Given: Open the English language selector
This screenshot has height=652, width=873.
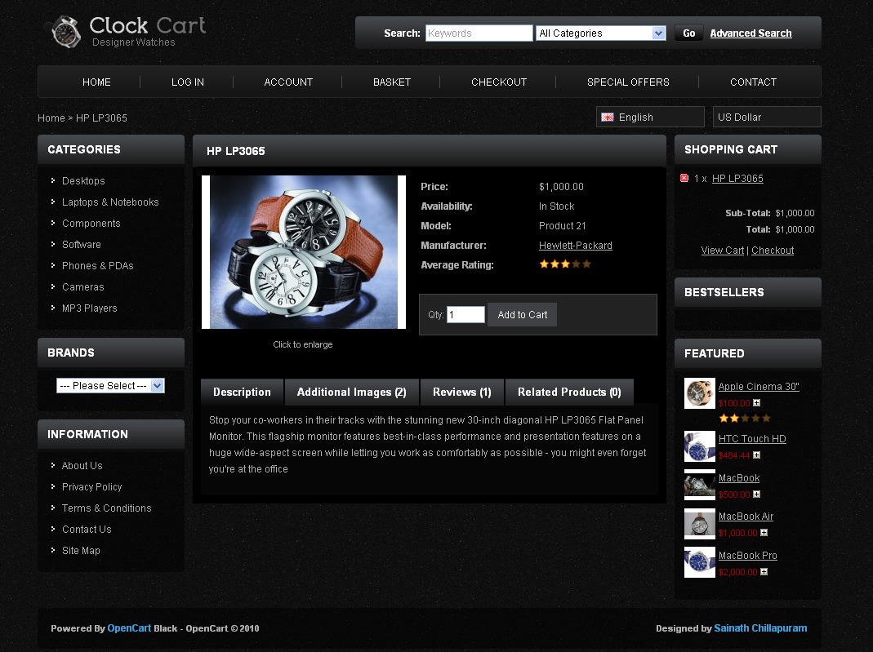Looking at the screenshot, I should (x=650, y=118).
